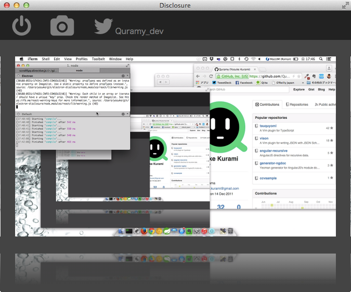This screenshot has height=292, width=351.
Task: Click the Chrome reload icon in captured browser
Action: (x=211, y=76)
